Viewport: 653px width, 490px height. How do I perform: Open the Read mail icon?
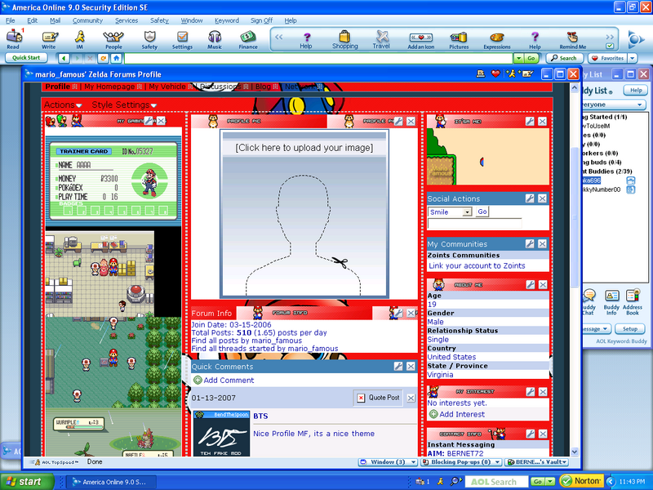tap(14, 39)
